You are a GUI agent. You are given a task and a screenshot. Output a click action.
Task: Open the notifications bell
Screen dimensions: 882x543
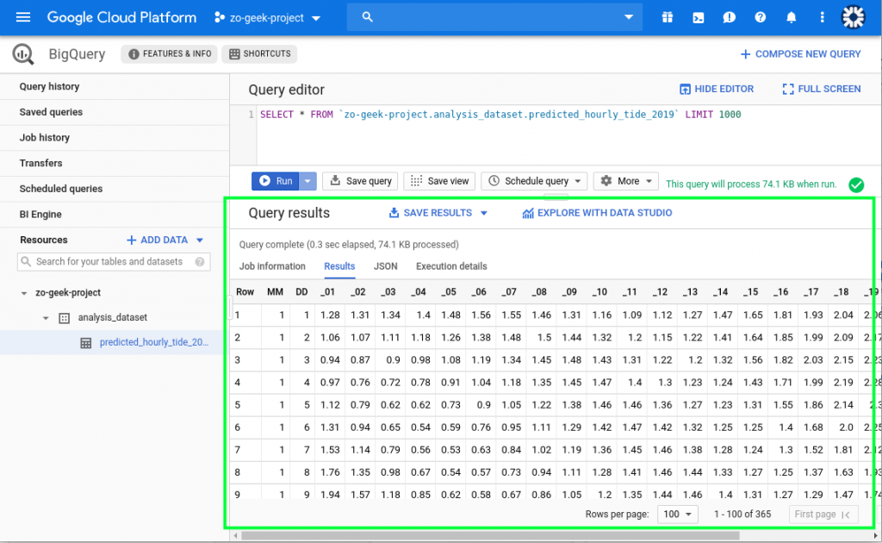click(791, 17)
